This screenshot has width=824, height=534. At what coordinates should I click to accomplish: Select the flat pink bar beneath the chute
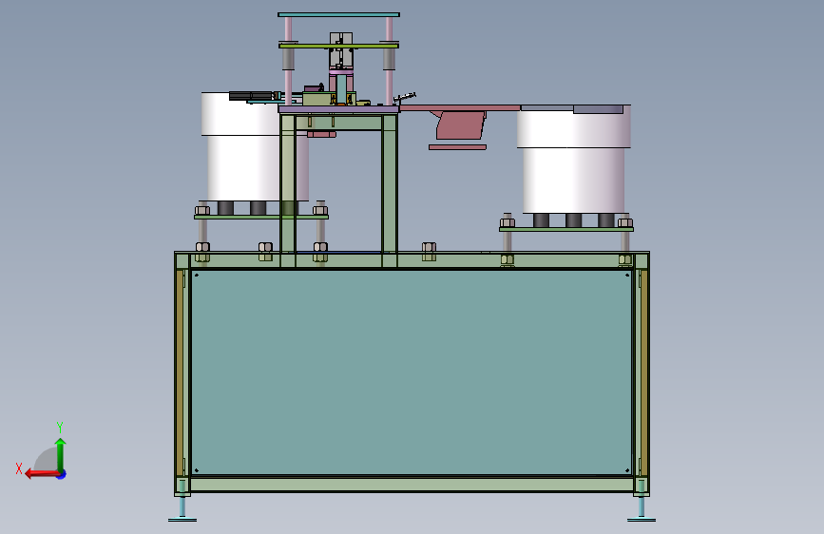458,147
